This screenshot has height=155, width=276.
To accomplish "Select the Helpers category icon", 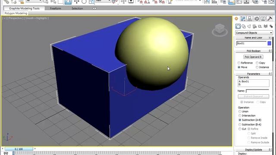I will 260,26.
